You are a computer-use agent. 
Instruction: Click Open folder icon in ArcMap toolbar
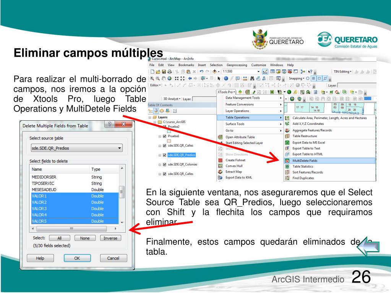point(158,72)
